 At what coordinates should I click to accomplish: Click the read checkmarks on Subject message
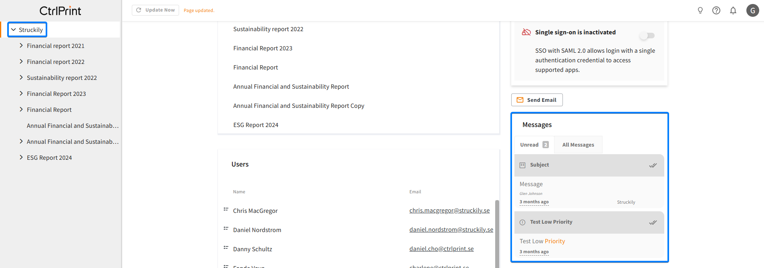point(653,165)
